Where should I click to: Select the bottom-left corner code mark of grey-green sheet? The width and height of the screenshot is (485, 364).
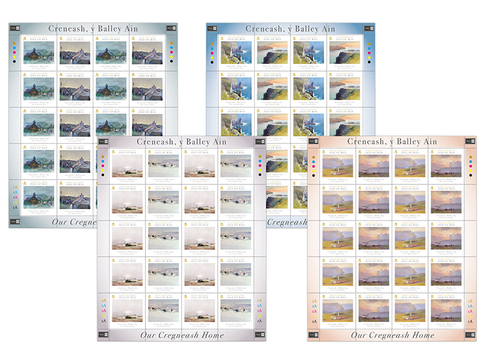pos(15,221)
